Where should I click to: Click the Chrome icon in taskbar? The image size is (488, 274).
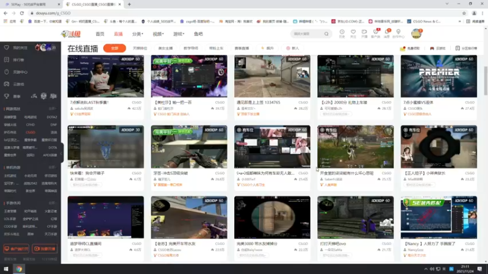pos(19,269)
